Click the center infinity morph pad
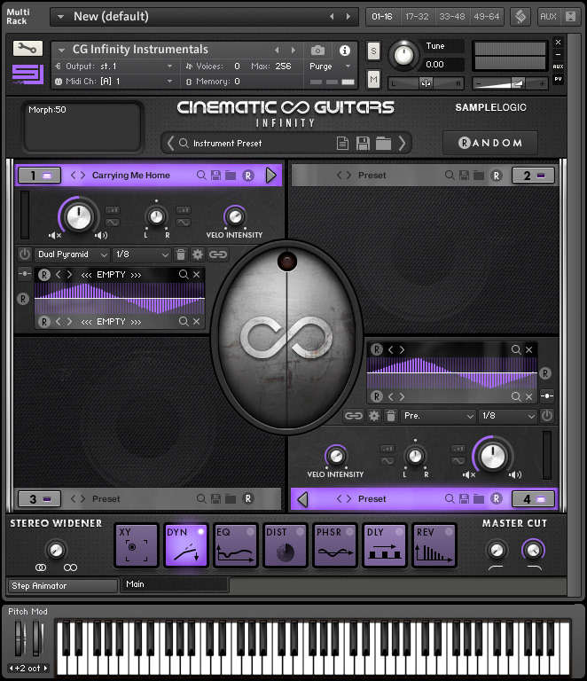This screenshot has height=681, width=587. tap(286, 338)
